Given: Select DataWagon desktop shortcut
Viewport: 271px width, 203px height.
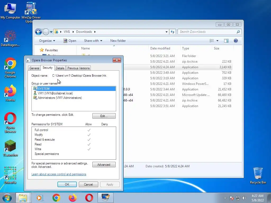Looking at the screenshot, I should [10, 39].
